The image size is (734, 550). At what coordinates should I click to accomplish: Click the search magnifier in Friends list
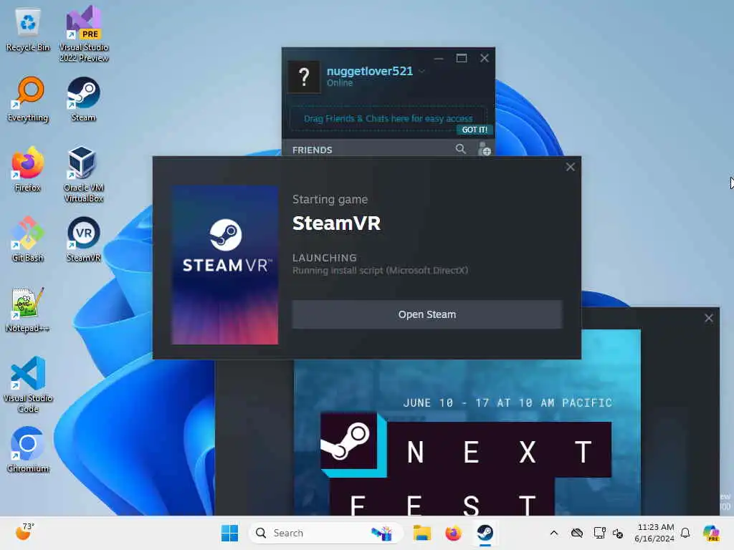click(x=461, y=149)
